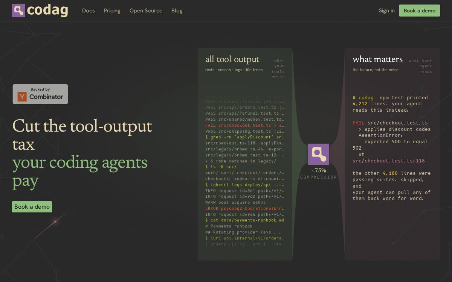Viewport: 452px width, 282px height.
Task: Go to the Pricing page
Action: click(112, 11)
